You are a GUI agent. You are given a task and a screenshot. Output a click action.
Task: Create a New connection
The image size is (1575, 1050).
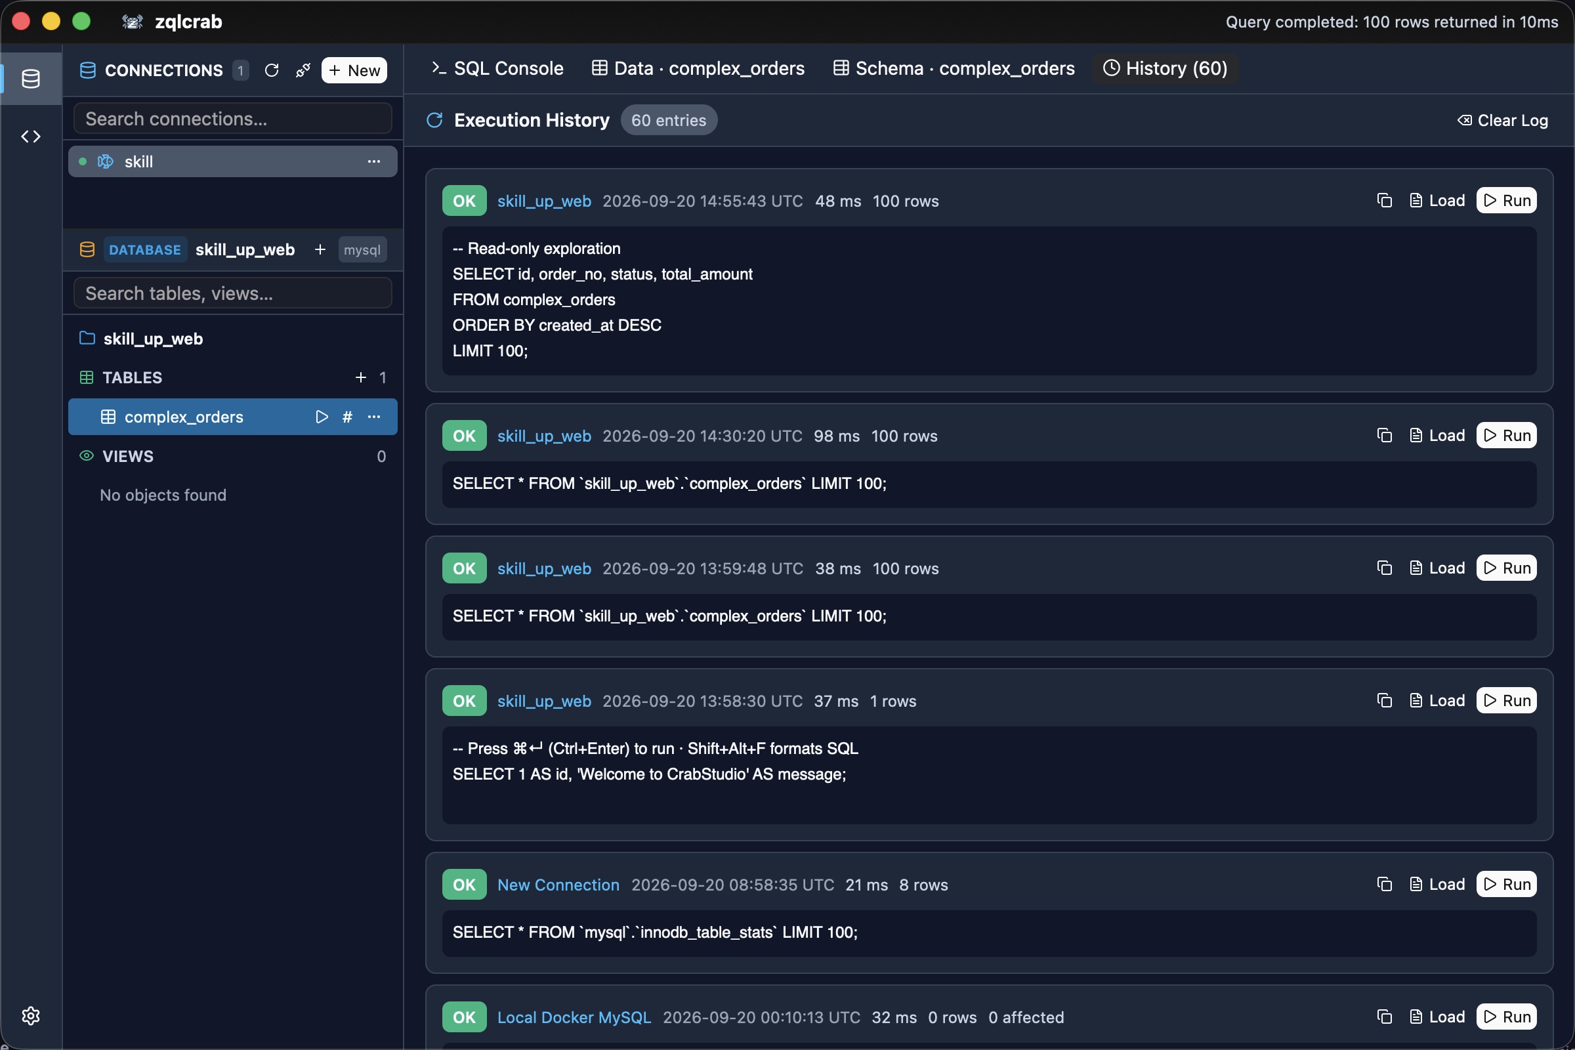tap(354, 70)
